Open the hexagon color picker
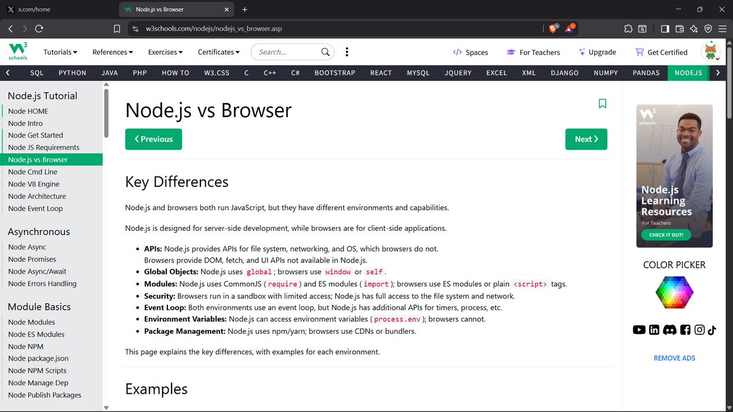 [674, 292]
